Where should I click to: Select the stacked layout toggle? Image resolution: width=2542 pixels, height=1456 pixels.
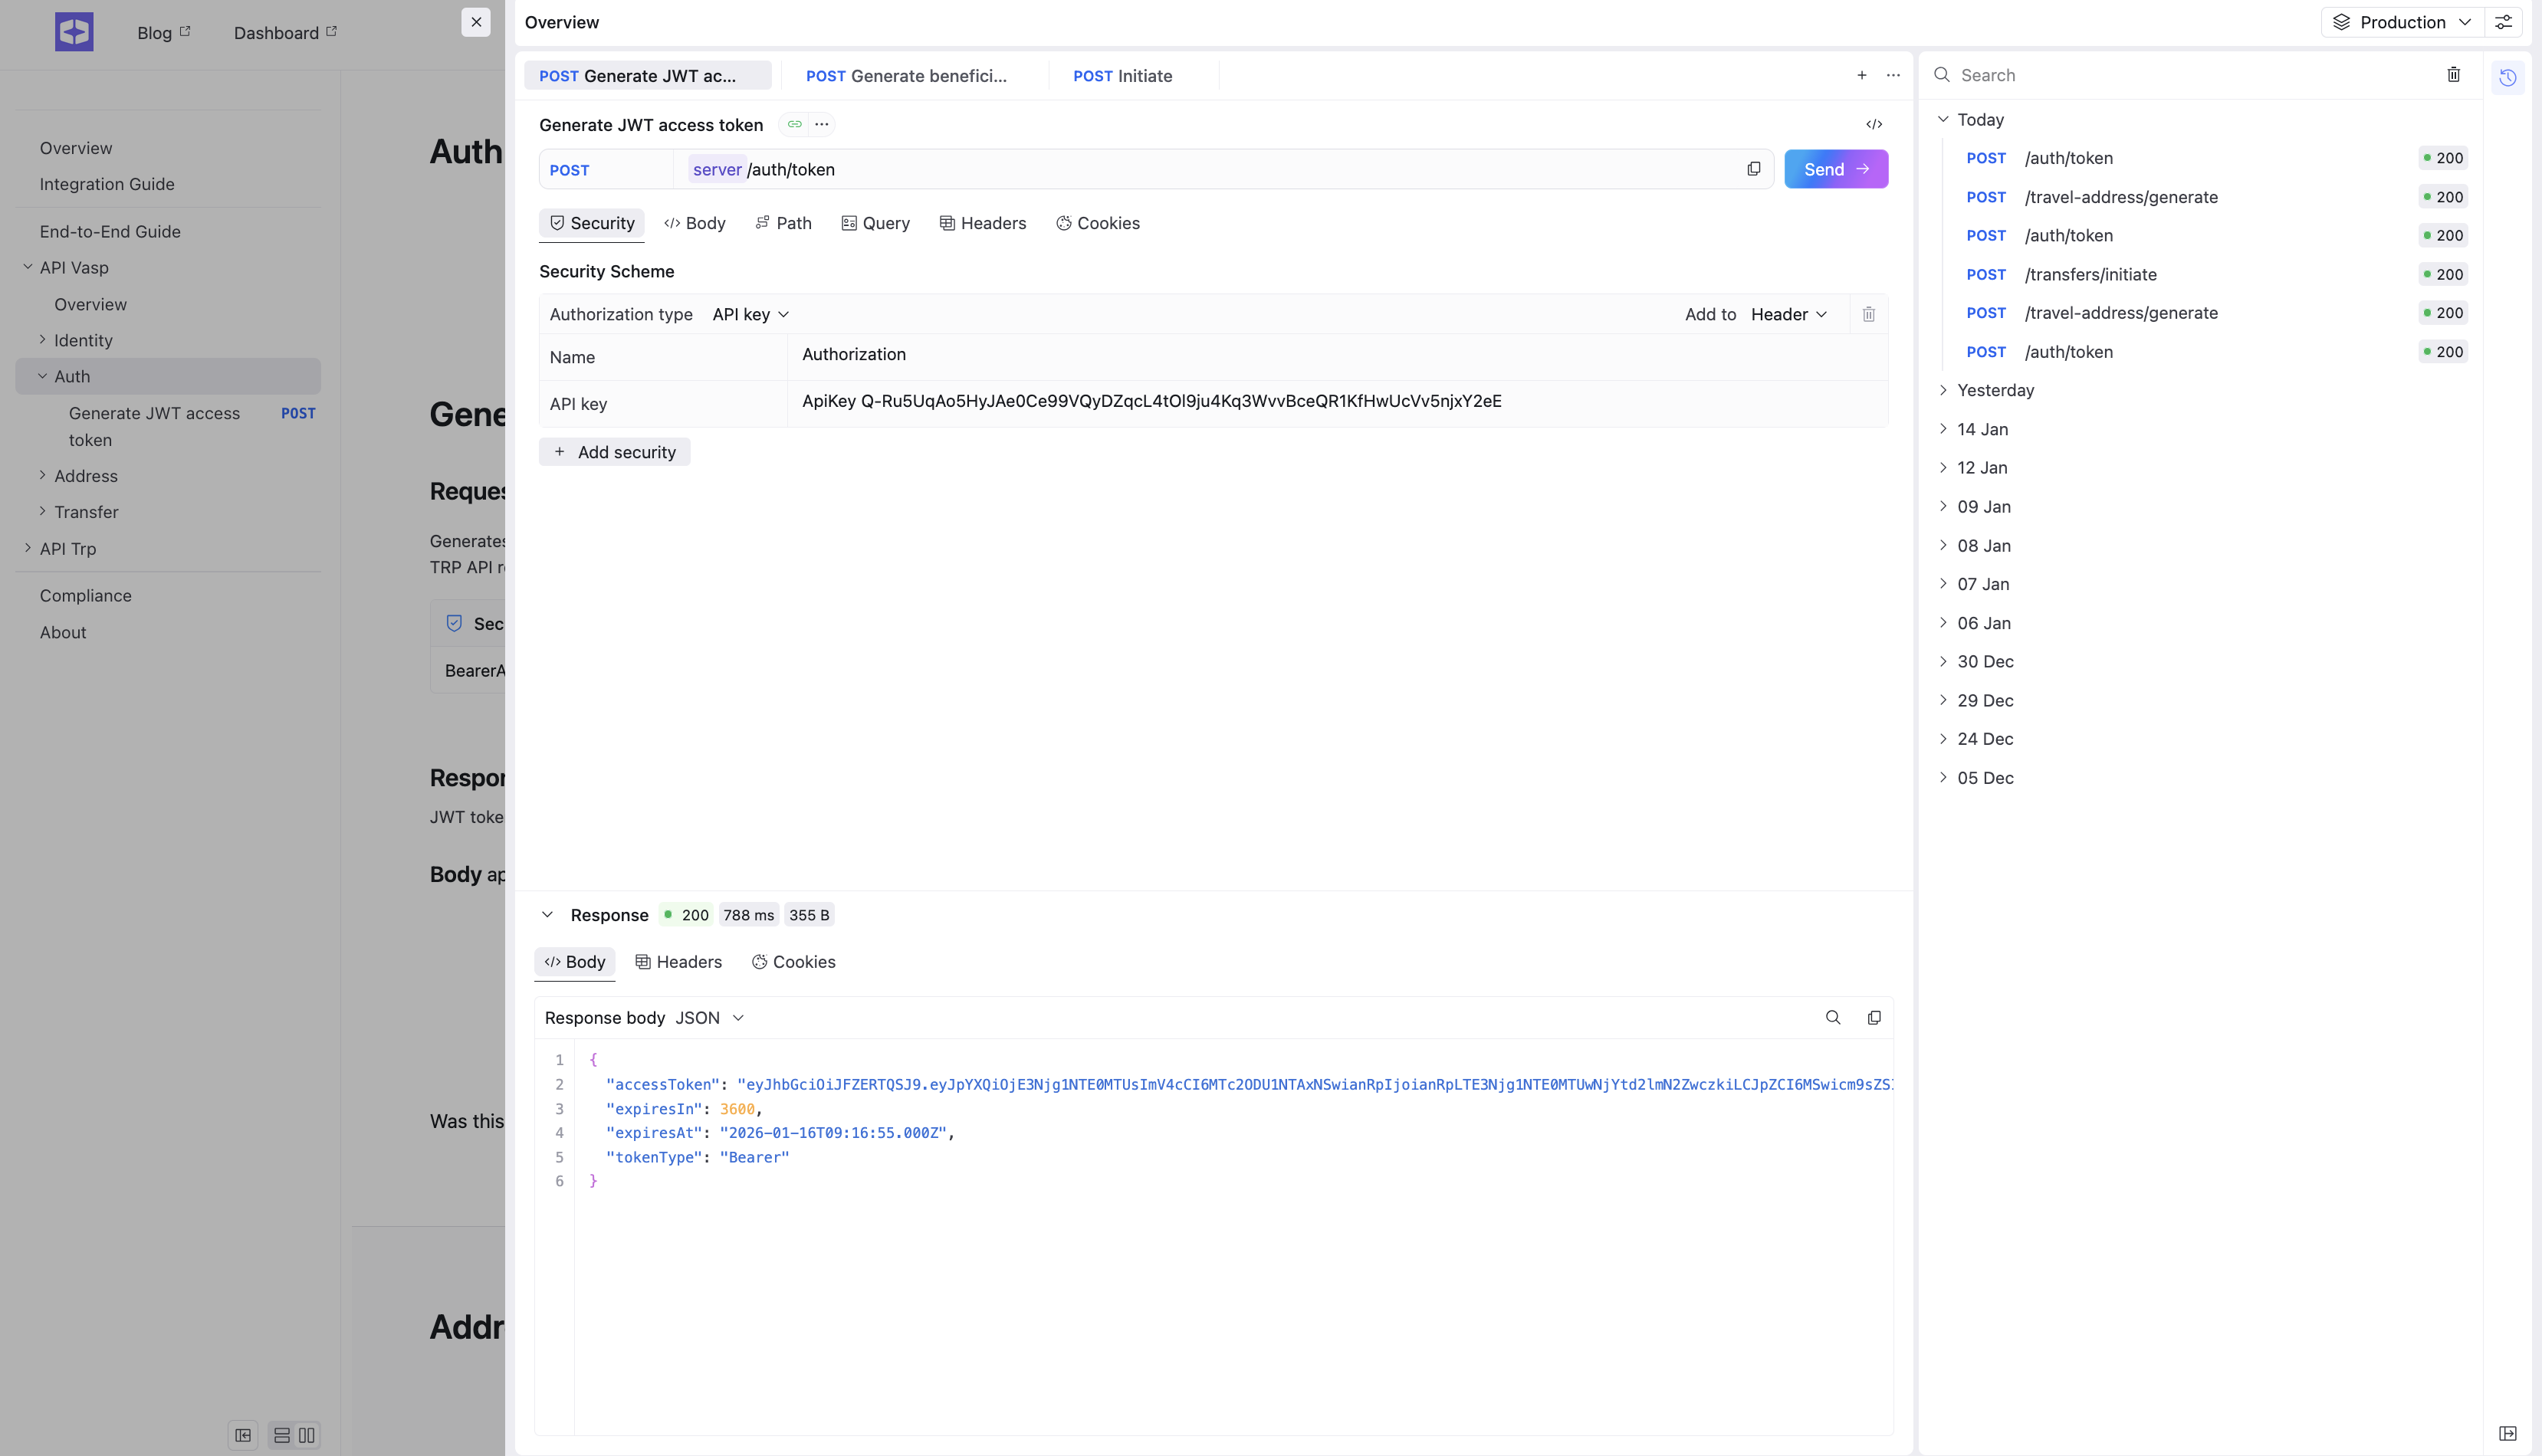[282, 1435]
